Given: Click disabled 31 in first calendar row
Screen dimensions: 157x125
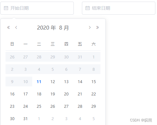Looking at the screenshot, I should pos(80,57).
